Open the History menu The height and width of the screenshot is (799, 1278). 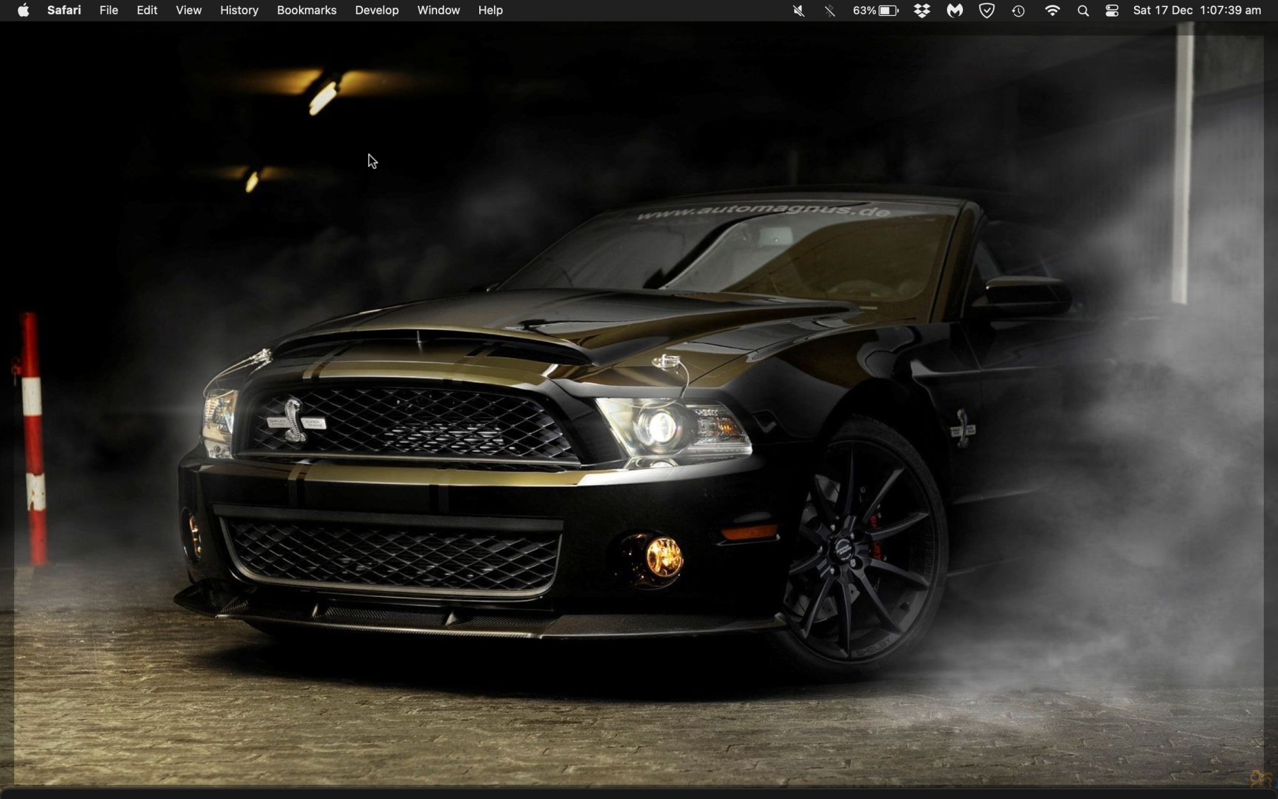(x=239, y=10)
